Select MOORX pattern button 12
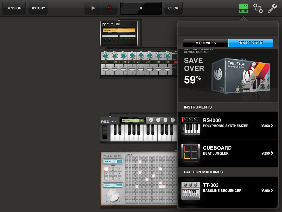 pyautogui.click(x=120, y=178)
